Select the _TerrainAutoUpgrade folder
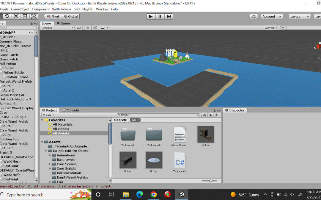Screen dimensions: 321x200 click(x=70, y=146)
